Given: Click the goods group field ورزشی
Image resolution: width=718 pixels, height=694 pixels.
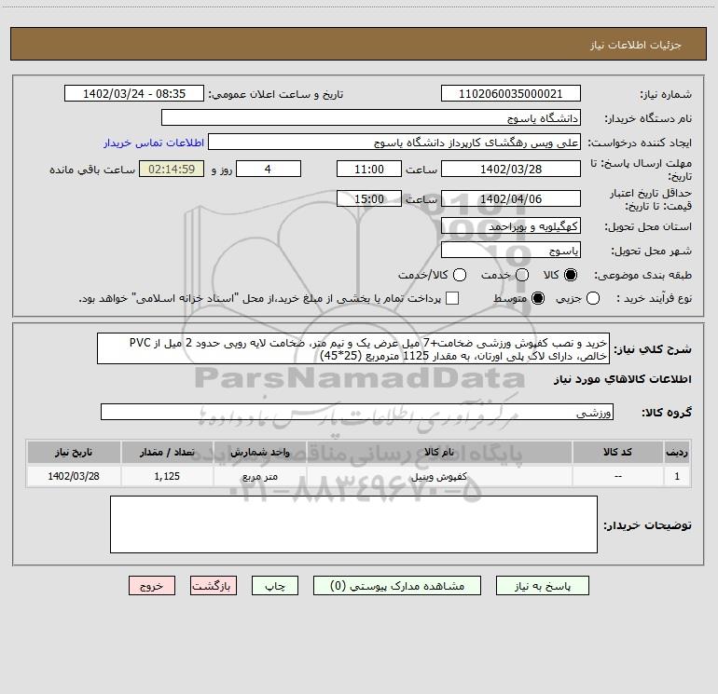Looking at the screenshot, I should (x=357, y=412).
